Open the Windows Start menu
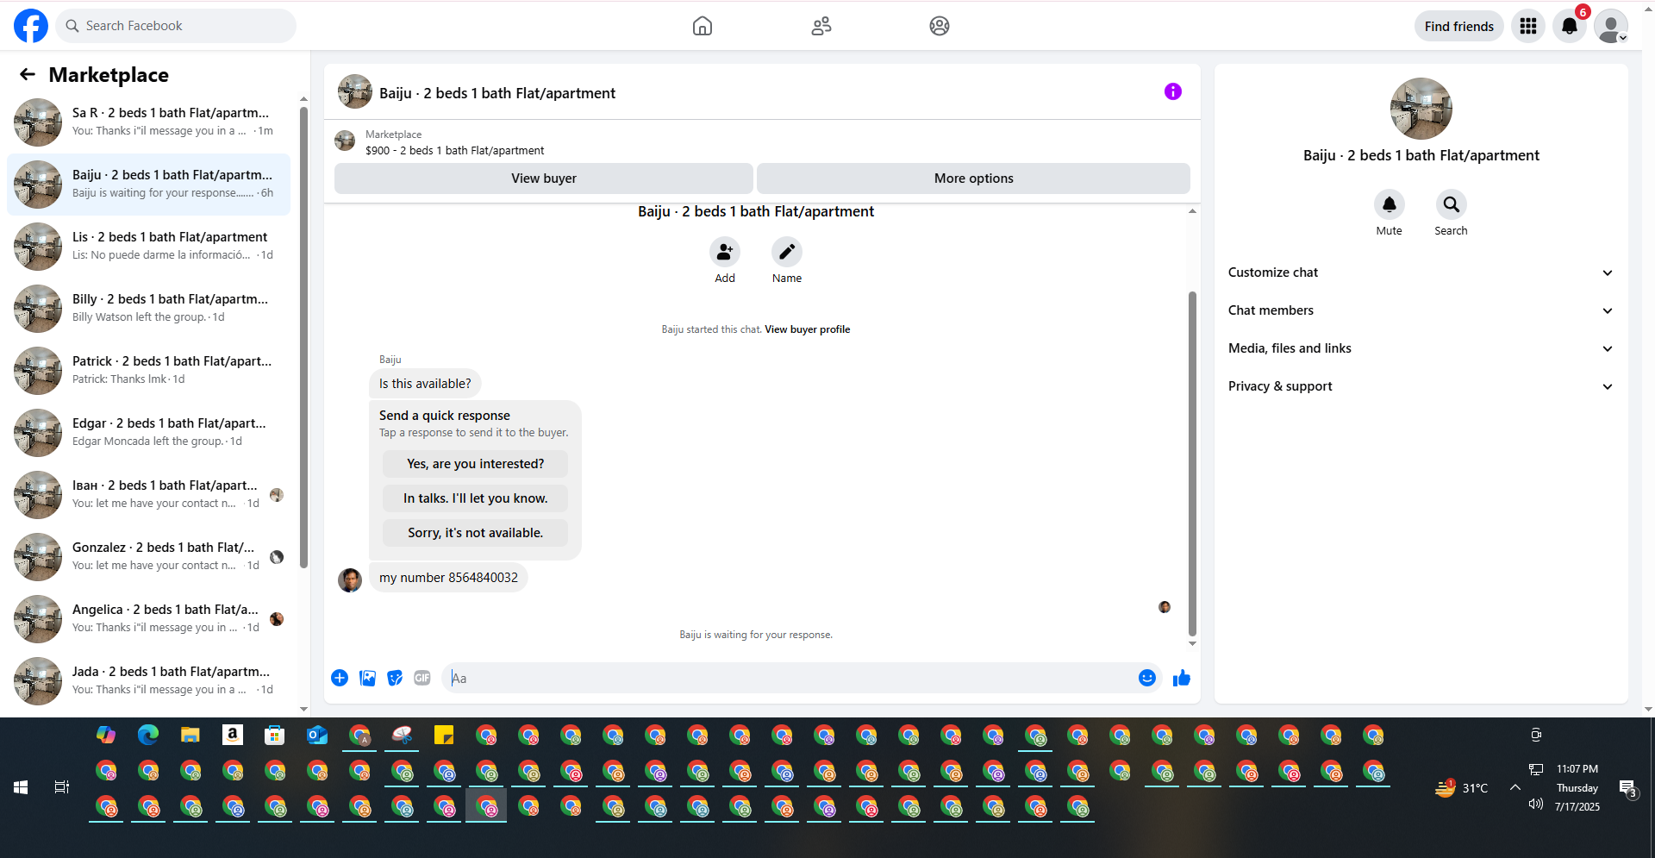Viewport: 1655px width, 858px height. (x=21, y=787)
